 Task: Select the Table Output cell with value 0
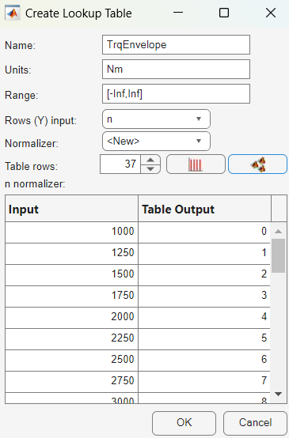click(204, 232)
